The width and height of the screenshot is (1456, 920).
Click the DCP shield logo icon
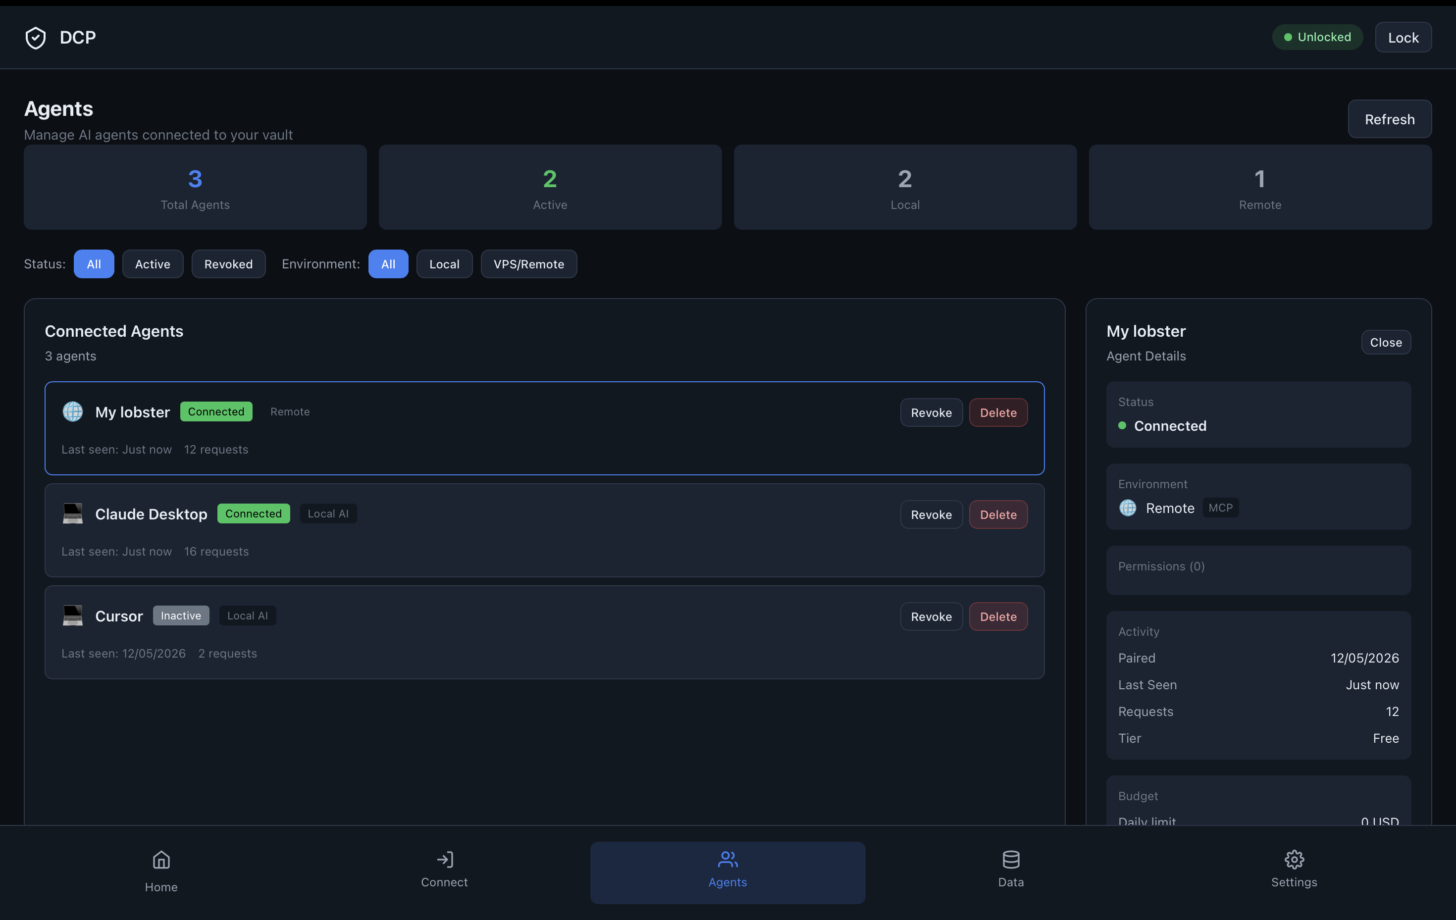click(x=36, y=38)
